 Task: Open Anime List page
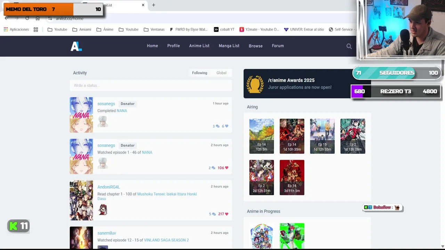199,46
